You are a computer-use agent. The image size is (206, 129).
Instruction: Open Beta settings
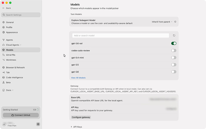coord(21,82)
